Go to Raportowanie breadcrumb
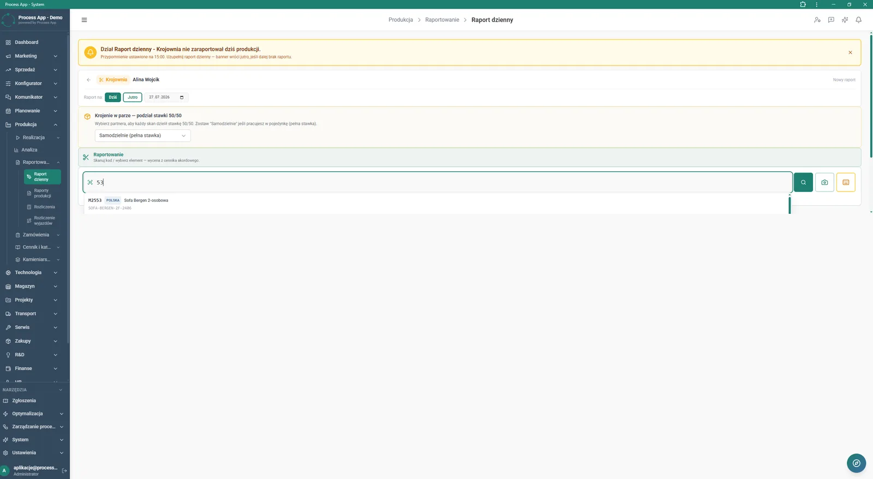Screen dimensions: 873x479 [442, 20]
